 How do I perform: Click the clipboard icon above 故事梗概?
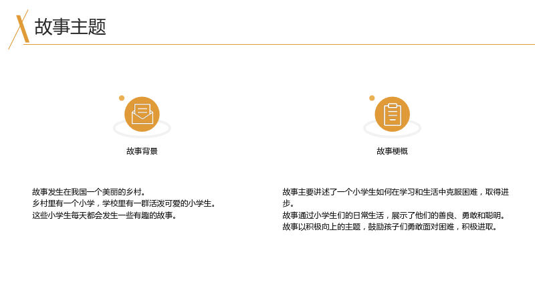392,114
